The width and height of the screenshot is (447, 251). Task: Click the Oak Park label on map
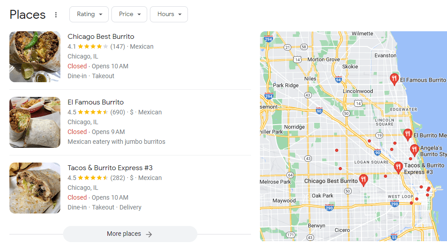point(322,196)
